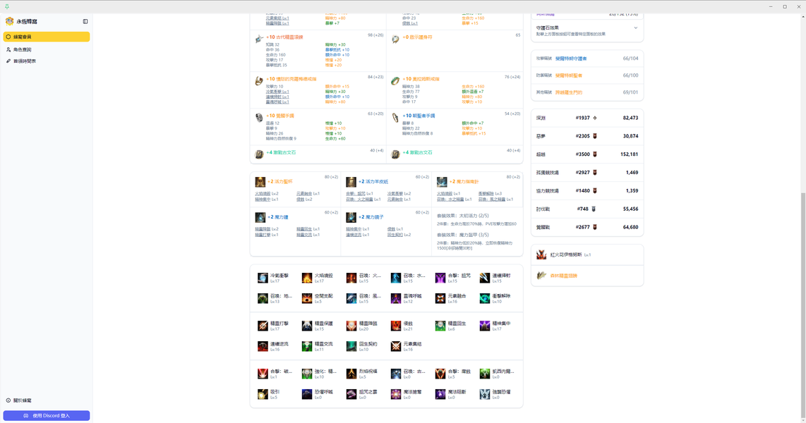806x423 pixels.
Task: Click the 侵蝕 Lv.21 skill icon
Action: (x=396, y=326)
